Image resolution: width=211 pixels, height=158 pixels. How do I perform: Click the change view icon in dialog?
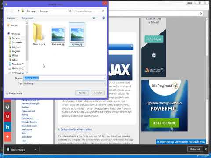(94, 18)
